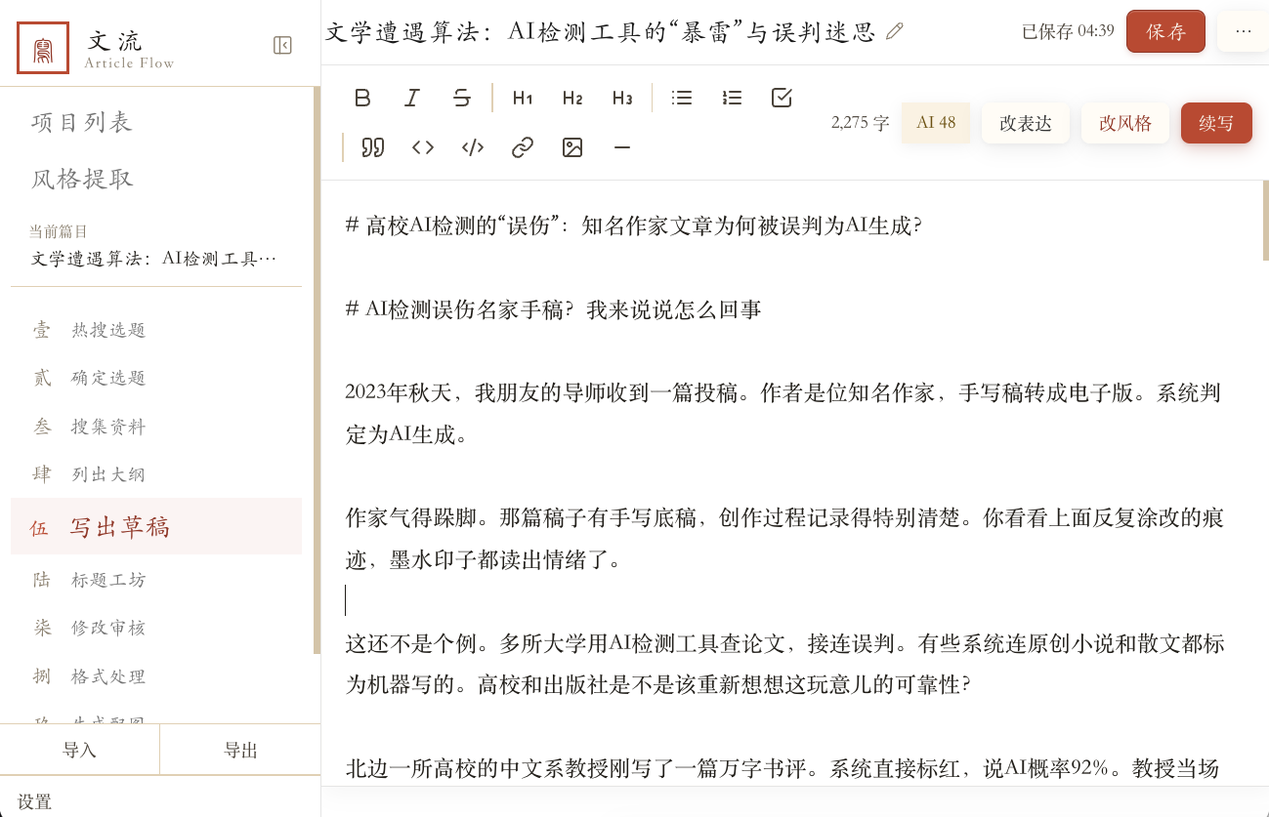Click the sidebar vertical scrollbar

tap(317, 369)
